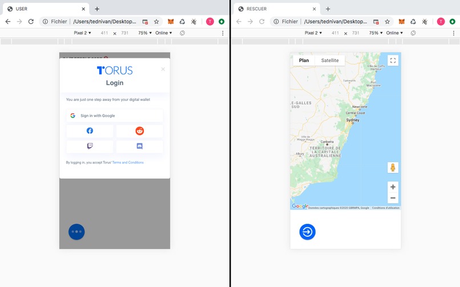Sign in with Facebook icon

point(90,131)
